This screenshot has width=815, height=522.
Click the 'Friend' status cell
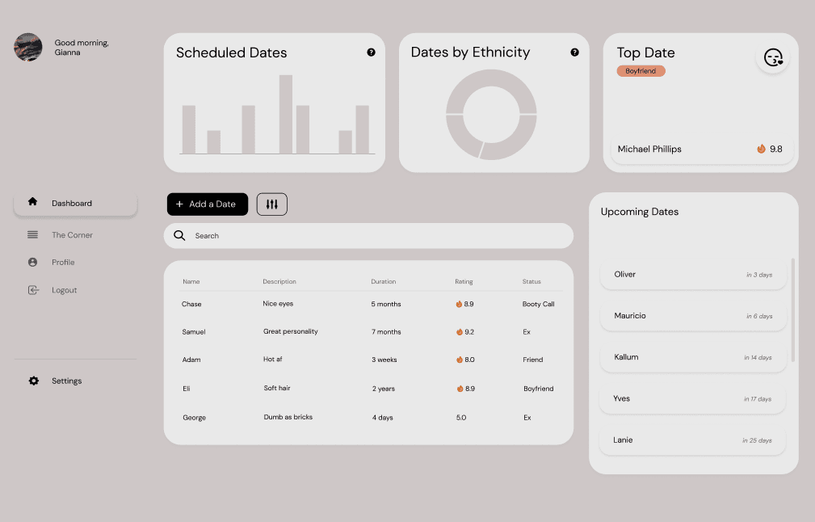click(533, 360)
